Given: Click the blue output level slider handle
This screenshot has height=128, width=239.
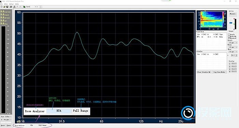Looking at the screenshot, I should tap(231, 23).
